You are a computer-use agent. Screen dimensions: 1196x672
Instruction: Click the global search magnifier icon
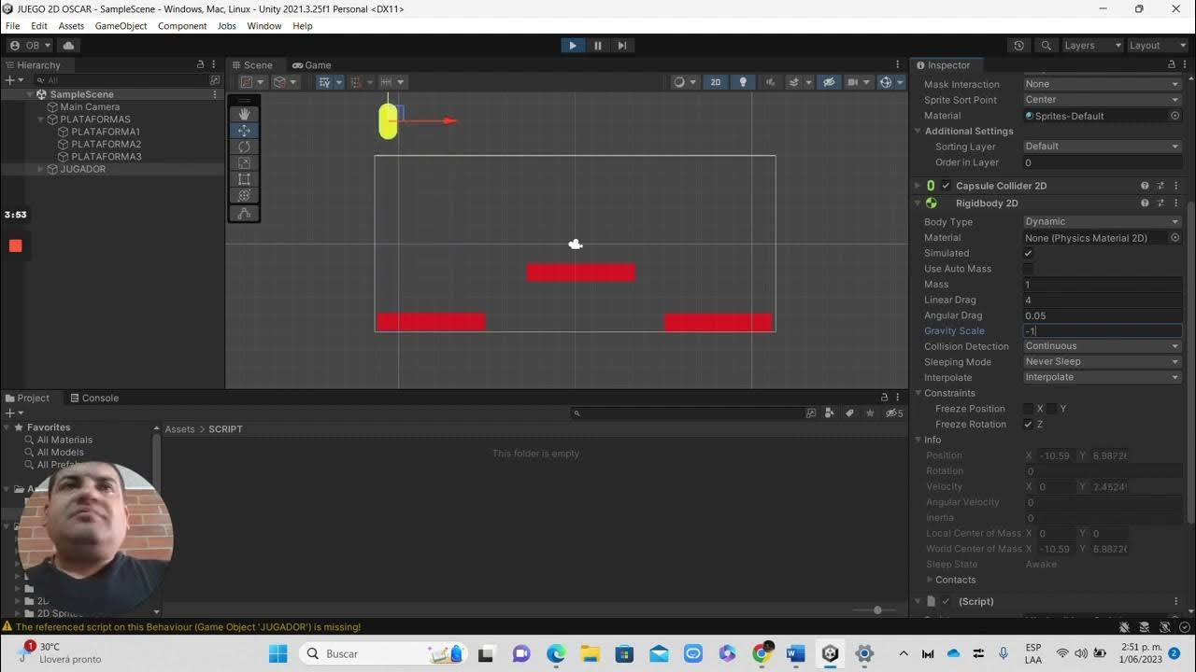click(x=1046, y=45)
